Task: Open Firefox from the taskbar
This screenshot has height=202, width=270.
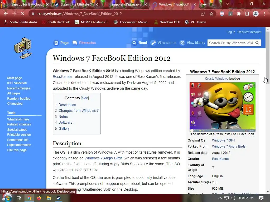Action: (39, 198)
